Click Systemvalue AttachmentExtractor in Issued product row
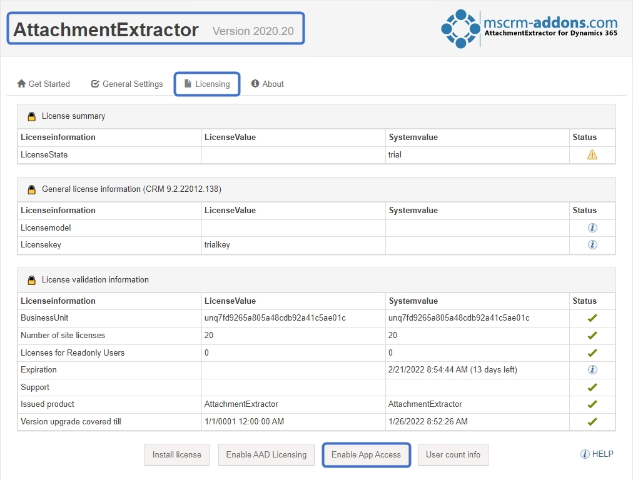Viewport: 633px width, 480px height. pos(425,404)
